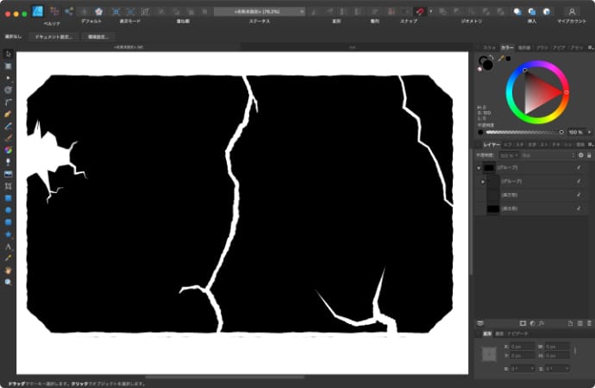
Task: Collapse the top group layer in Layers panel
Action: point(477,167)
